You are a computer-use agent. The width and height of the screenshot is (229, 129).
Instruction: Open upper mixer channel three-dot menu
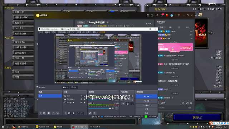coord(117,100)
